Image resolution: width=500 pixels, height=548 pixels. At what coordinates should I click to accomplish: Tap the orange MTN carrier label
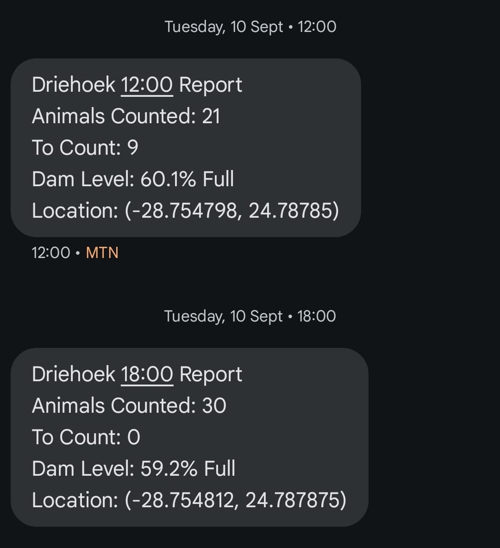coord(102,253)
